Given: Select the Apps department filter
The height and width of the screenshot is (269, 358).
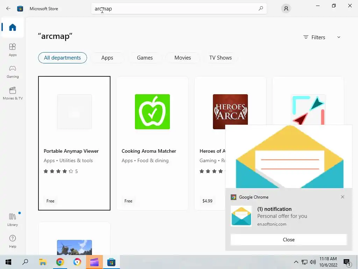Looking at the screenshot, I should point(107,58).
